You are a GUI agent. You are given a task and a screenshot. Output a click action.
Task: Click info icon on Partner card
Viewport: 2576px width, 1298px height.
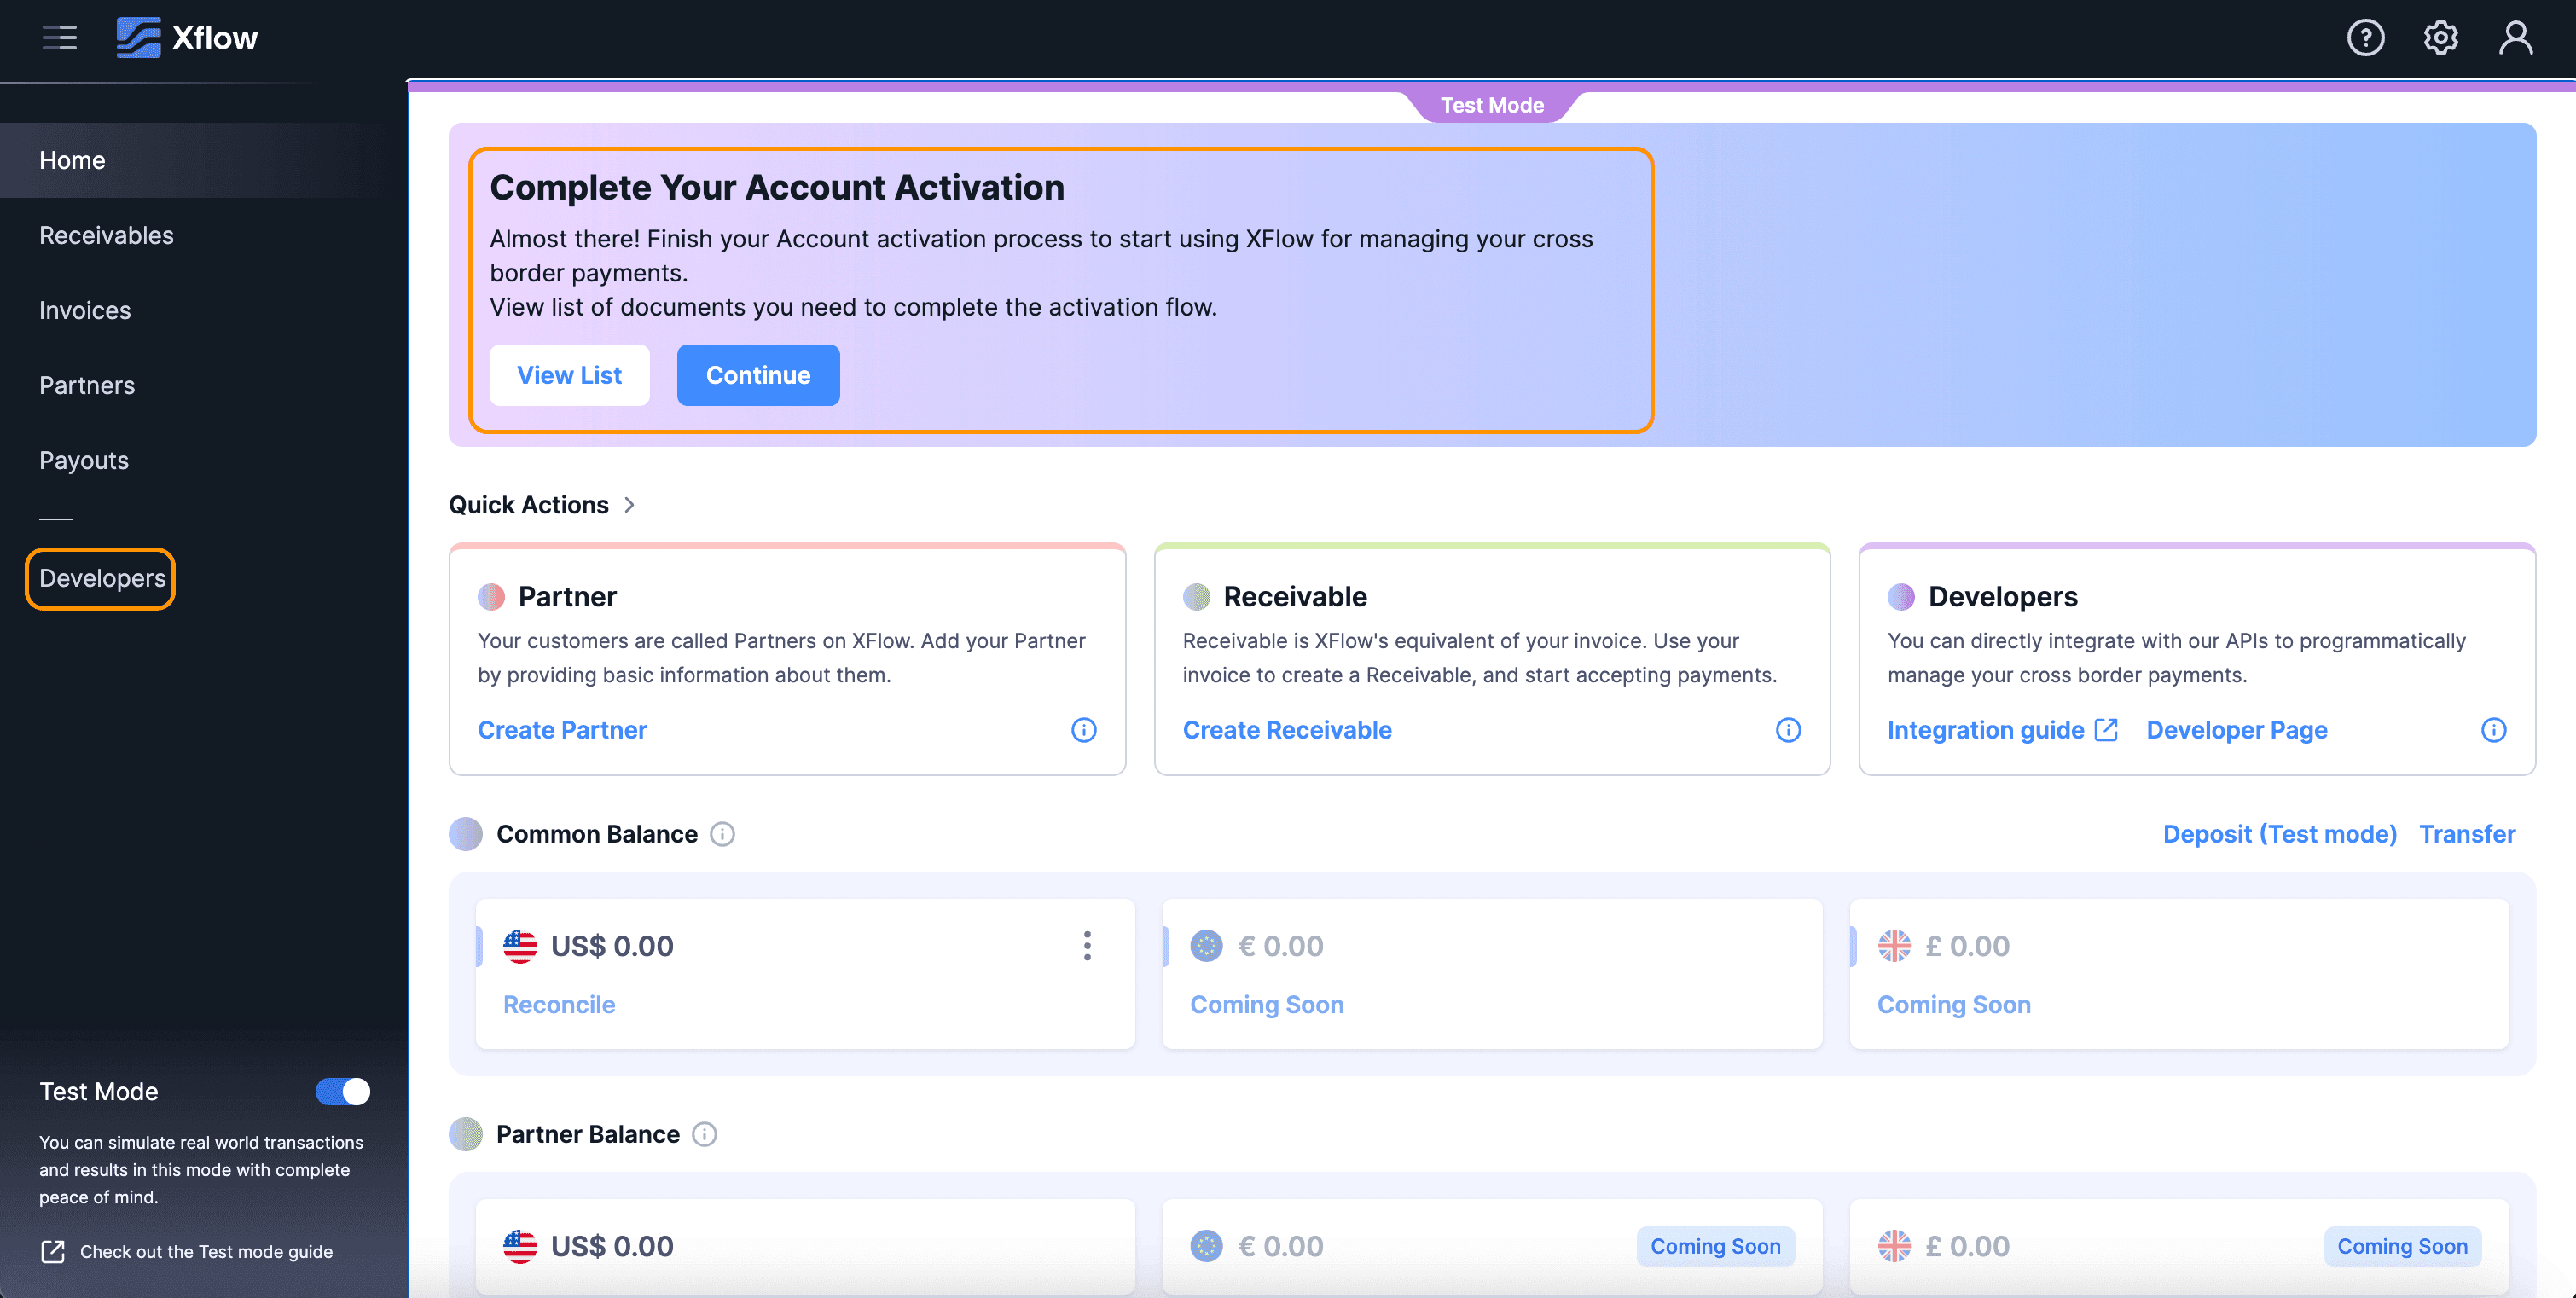1083,730
